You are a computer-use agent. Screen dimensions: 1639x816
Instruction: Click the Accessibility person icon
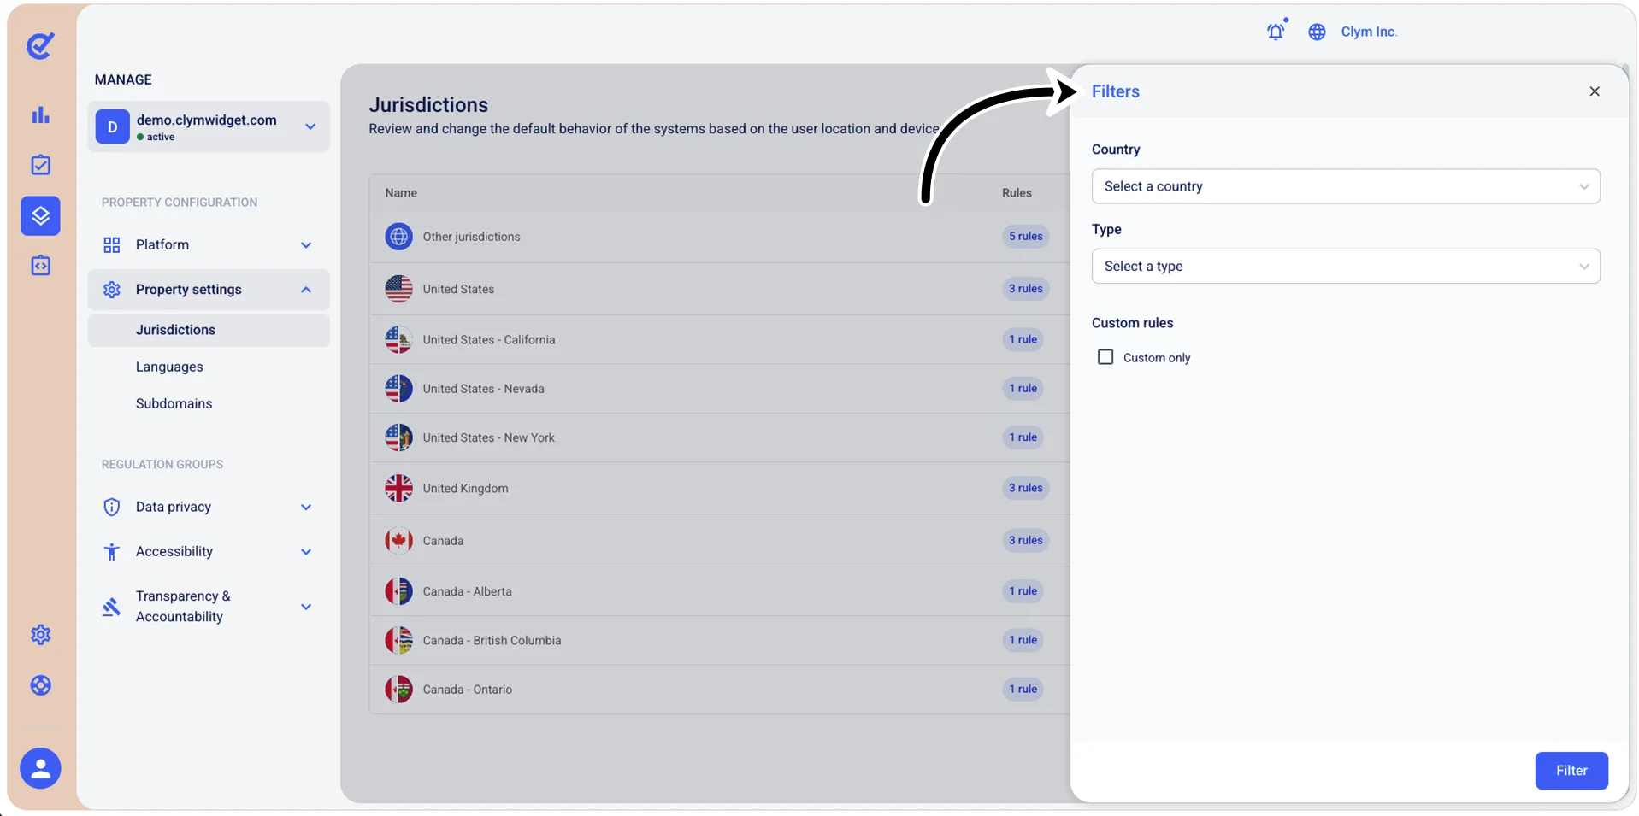[x=111, y=552]
